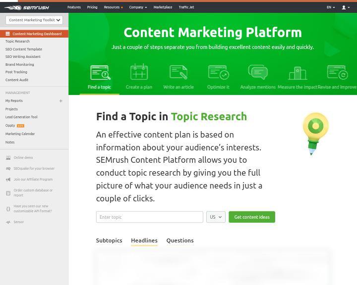Screen dimensions: 357x285
Task: Open Traffic Jet in top navigation
Action: 186,7
